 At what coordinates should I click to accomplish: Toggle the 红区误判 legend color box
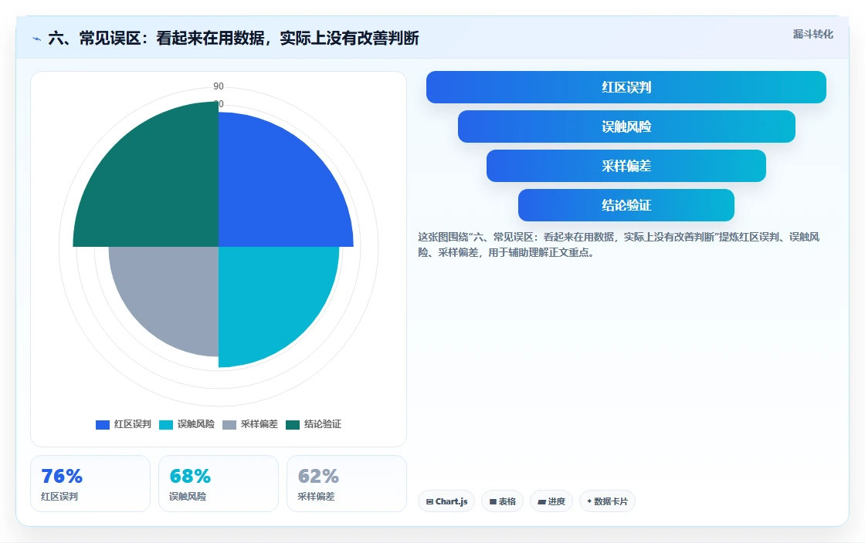[103, 424]
